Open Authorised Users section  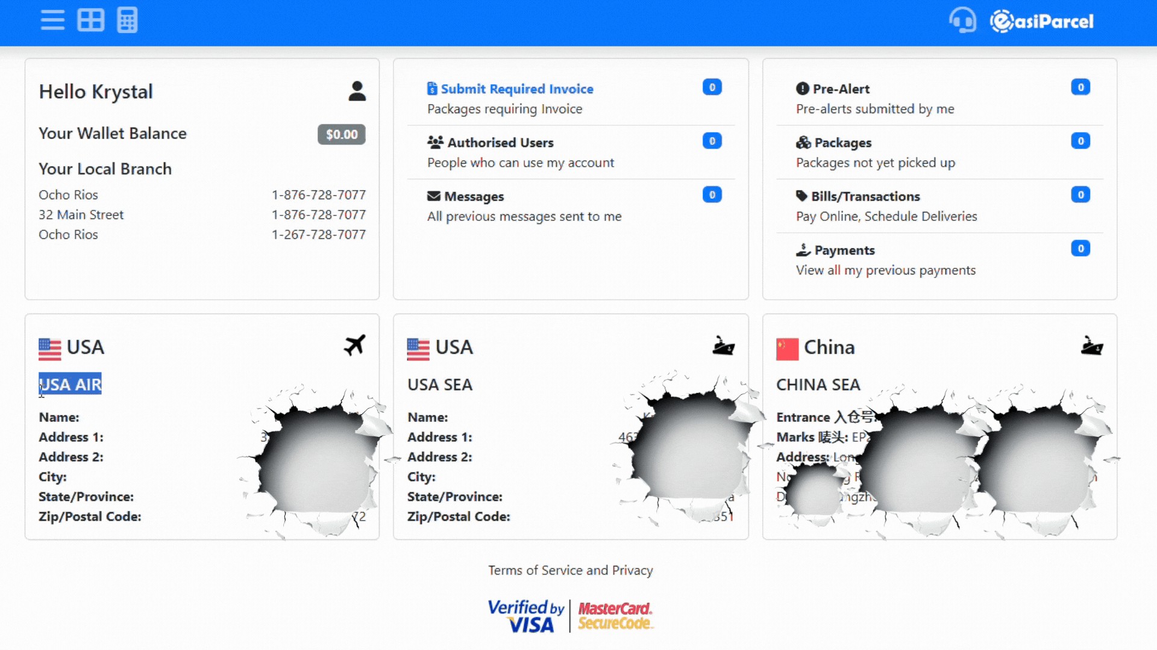click(x=500, y=143)
